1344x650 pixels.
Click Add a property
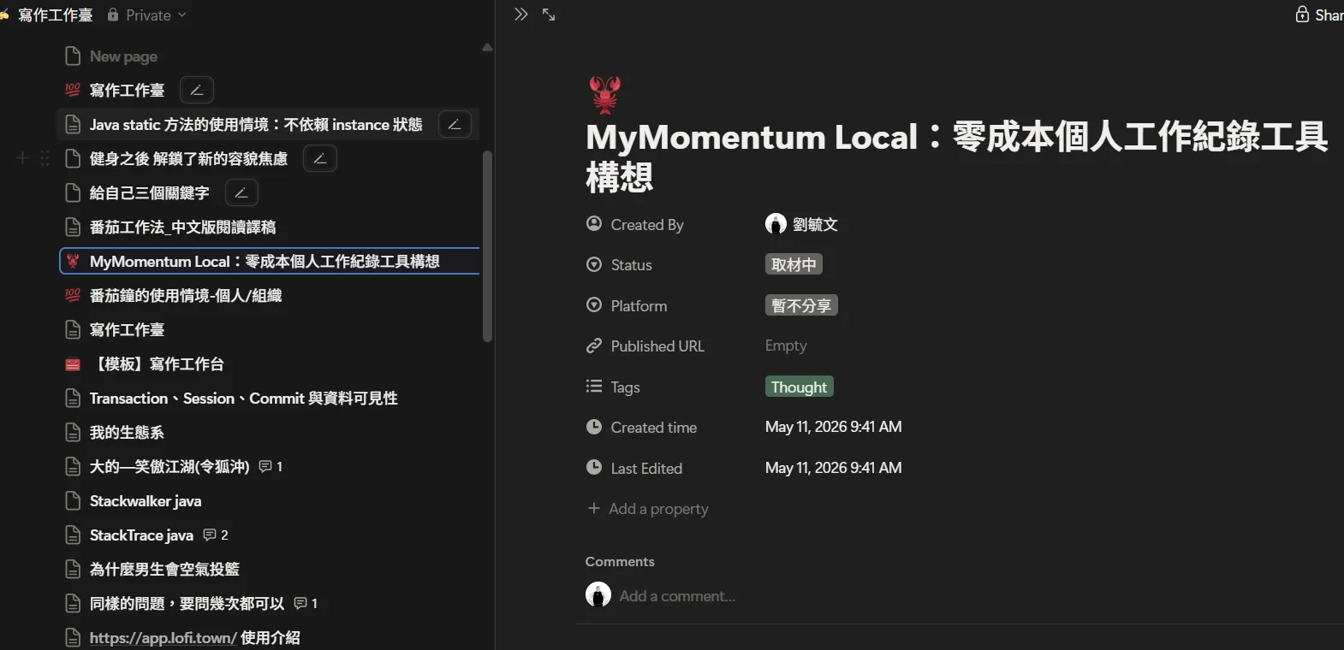(649, 508)
